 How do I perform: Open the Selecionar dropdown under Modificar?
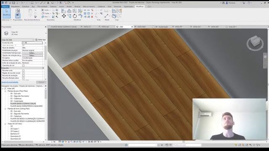[x=7, y=20]
